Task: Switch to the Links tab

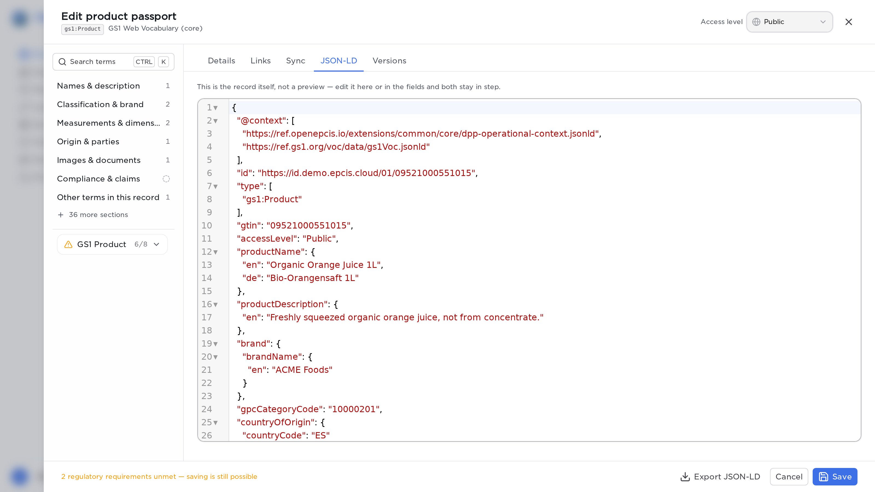Action: pos(261,61)
